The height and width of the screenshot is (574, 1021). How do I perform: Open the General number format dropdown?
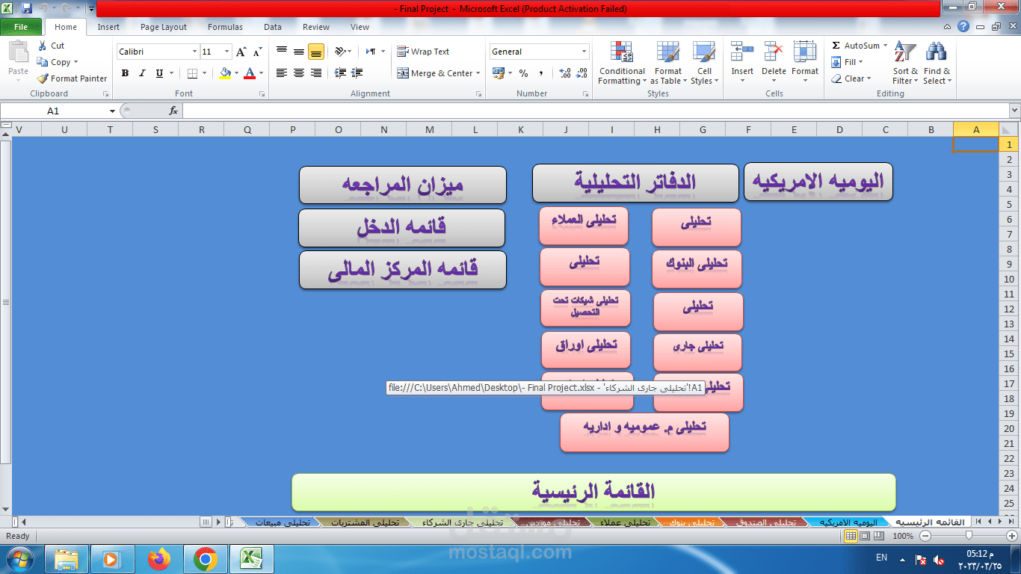tap(584, 52)
